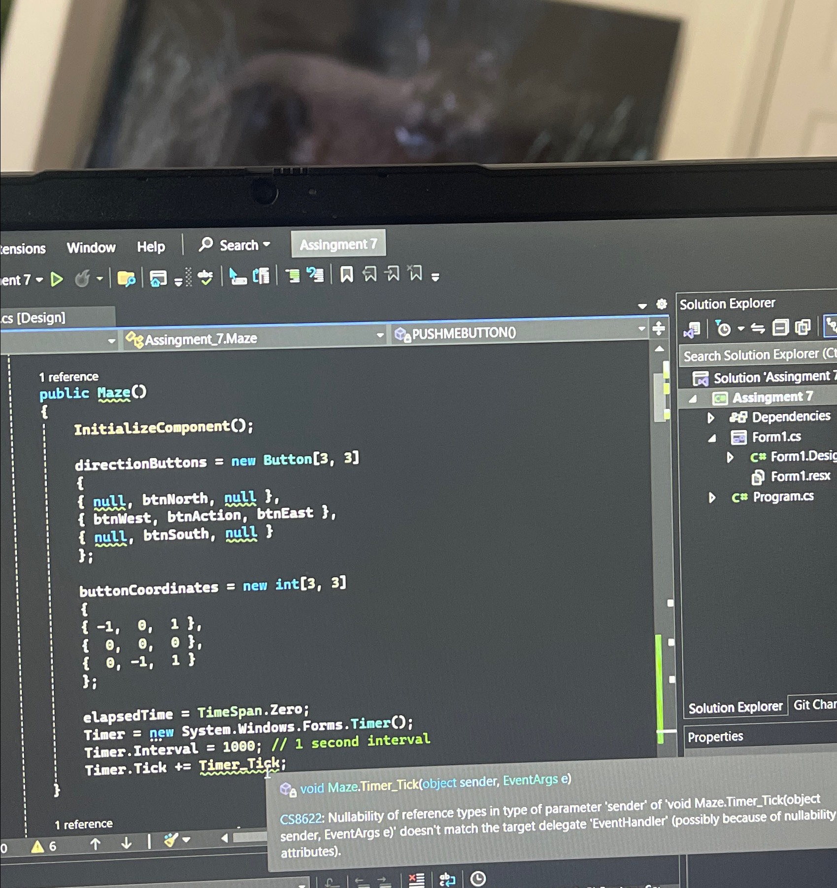The width and height of the screenshot is (837, 888).
Task: Open the Window menu
Action: tap(91, 247)
